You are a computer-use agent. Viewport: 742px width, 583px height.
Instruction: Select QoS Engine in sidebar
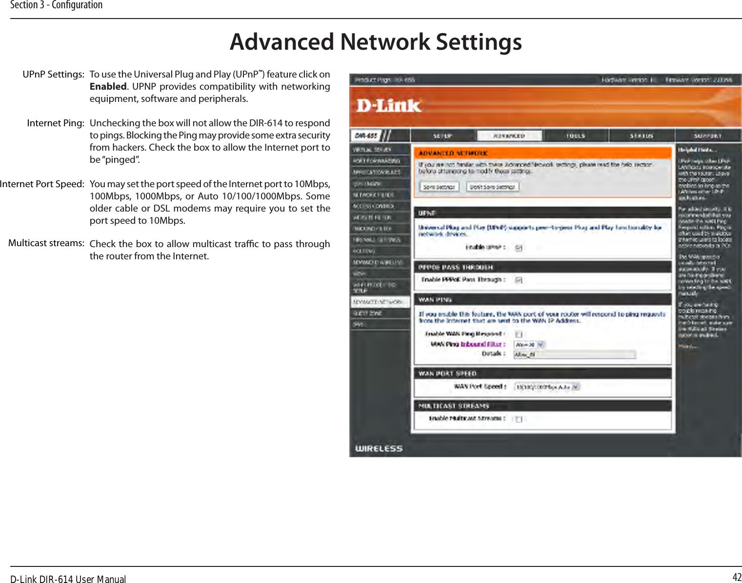pos(380,184)
